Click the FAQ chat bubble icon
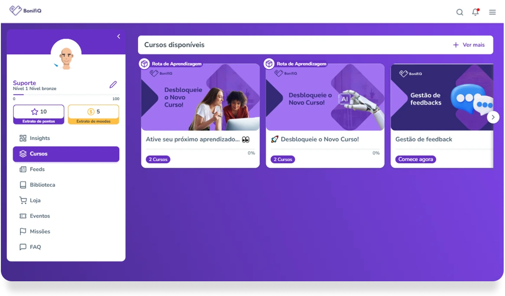 23,247
